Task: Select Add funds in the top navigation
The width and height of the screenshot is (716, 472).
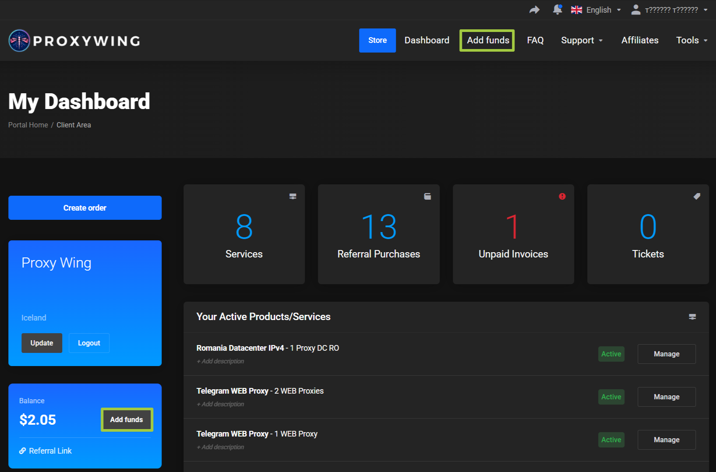Action: click(488, 40)
